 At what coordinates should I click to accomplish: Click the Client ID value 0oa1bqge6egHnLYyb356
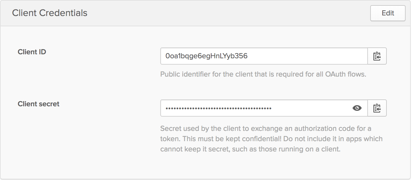click(x=206, y=56)
